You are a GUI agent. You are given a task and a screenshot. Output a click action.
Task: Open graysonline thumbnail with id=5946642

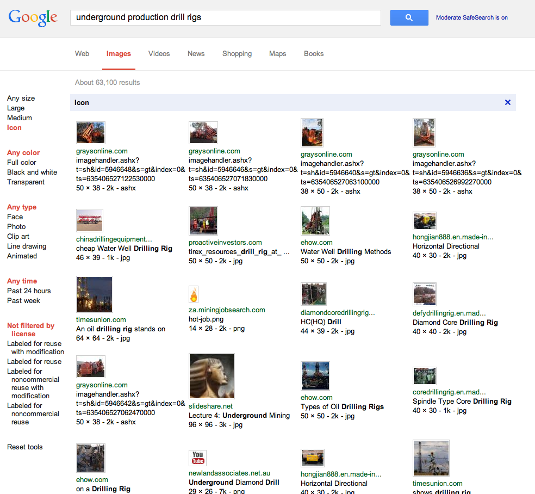coord(91,366)
